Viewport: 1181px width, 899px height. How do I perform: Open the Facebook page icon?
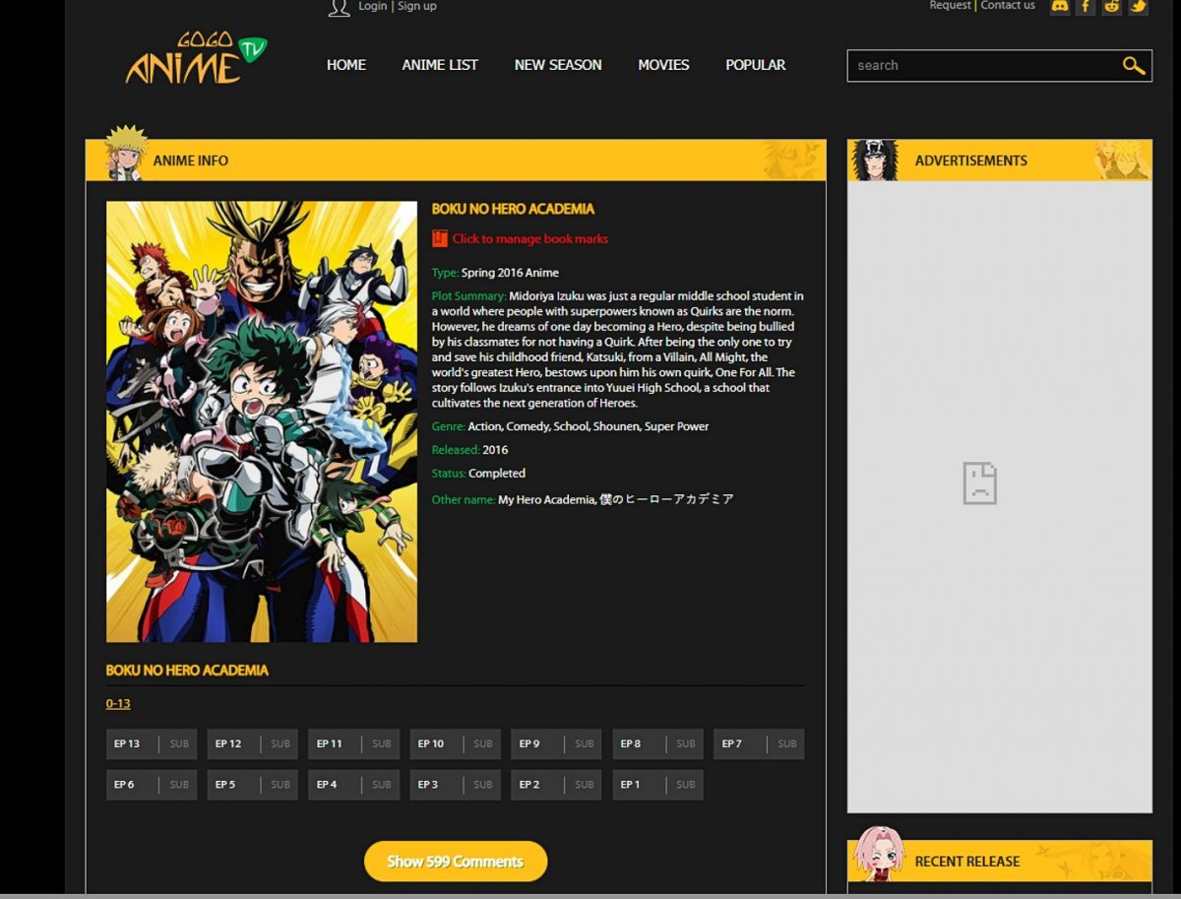pos(1086,6)
